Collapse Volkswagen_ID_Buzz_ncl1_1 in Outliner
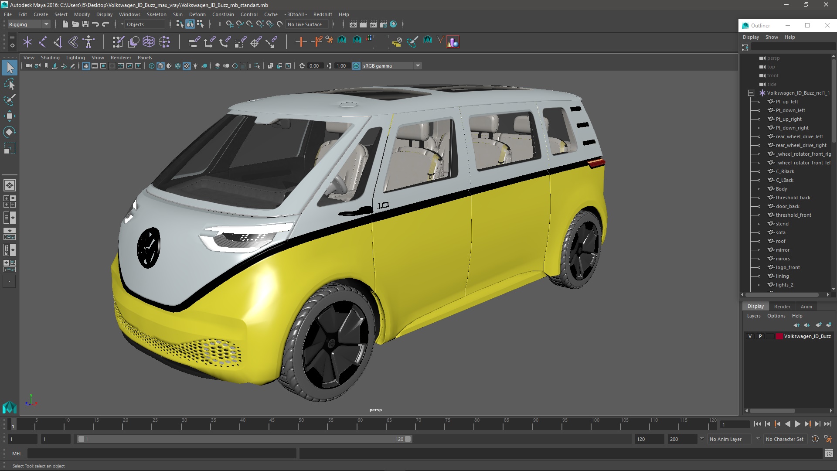 [751, 93]
